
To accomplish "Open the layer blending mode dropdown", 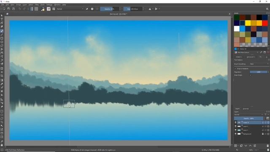I will 248,114.
